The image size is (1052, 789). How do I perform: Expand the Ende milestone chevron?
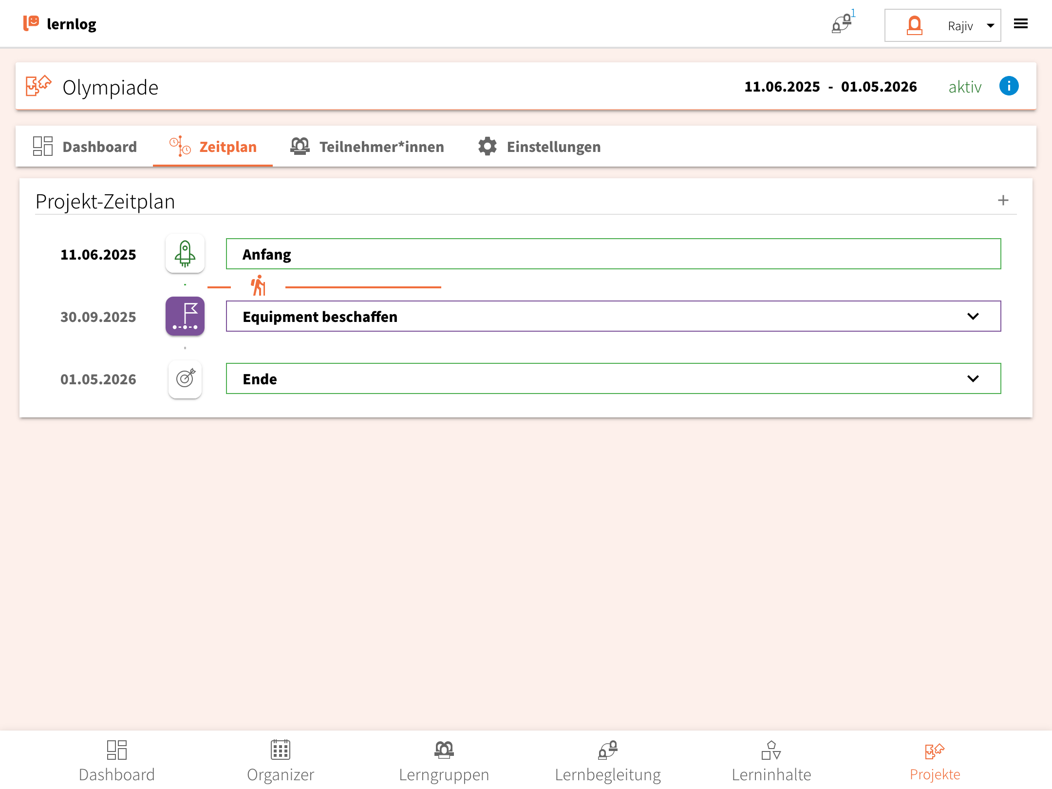point(973,379)
